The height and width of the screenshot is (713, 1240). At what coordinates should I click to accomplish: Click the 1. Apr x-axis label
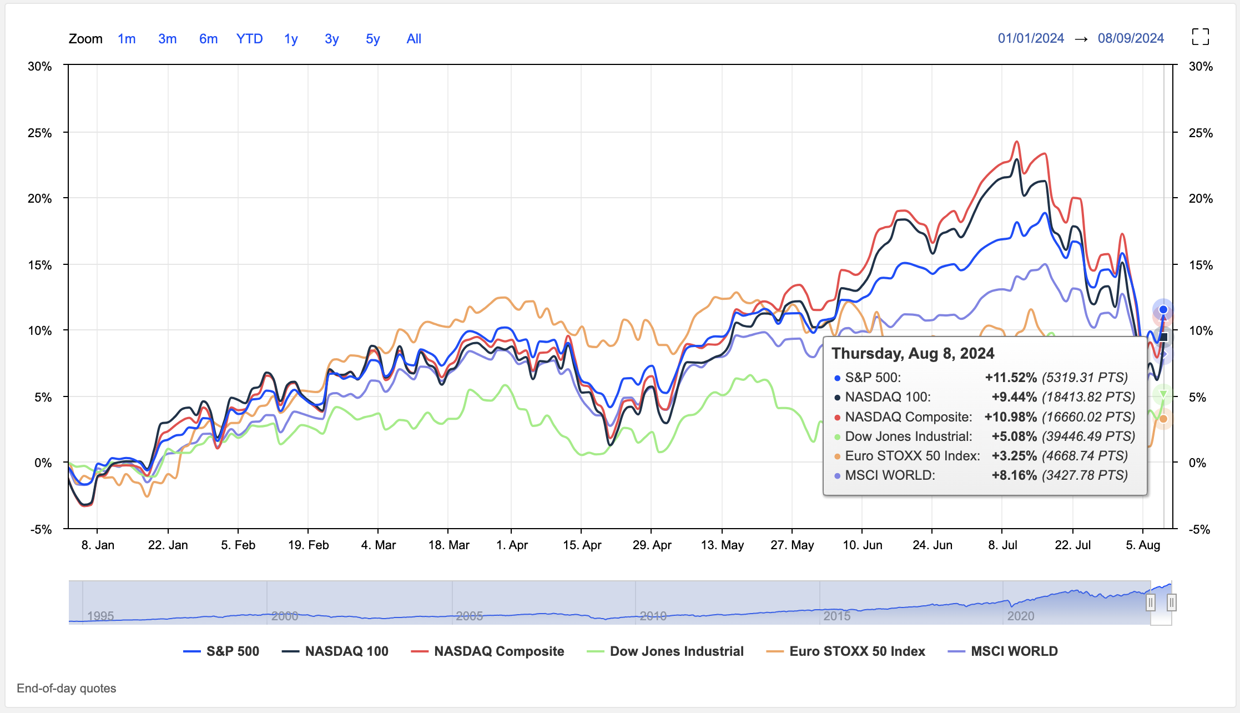(x=512, y=545)
